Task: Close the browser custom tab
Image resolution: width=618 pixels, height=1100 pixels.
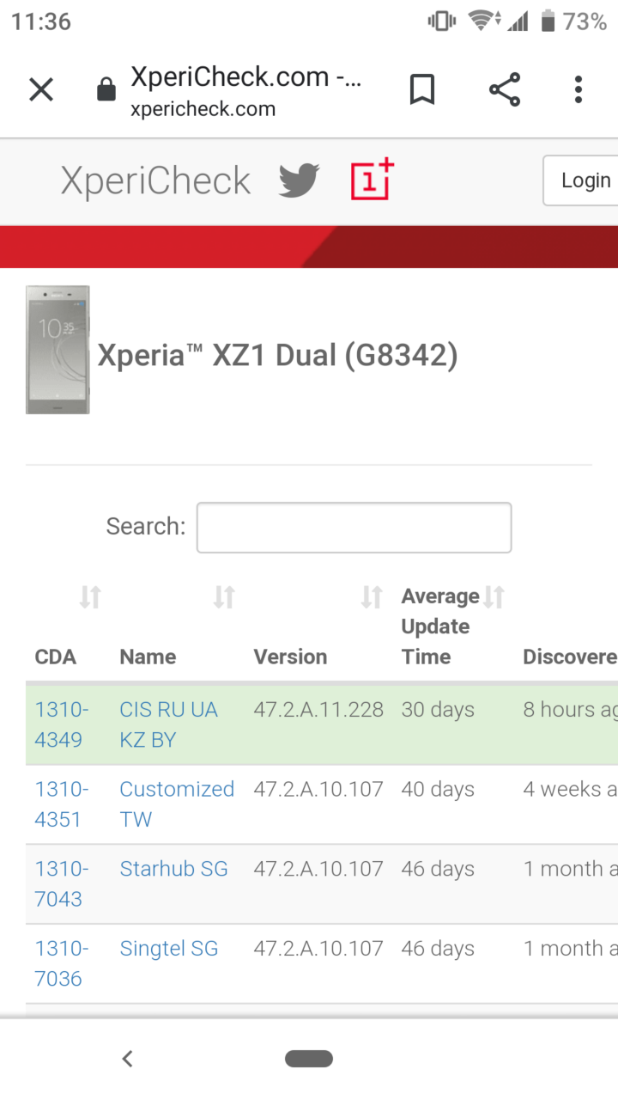Action: tap(41, 89)
